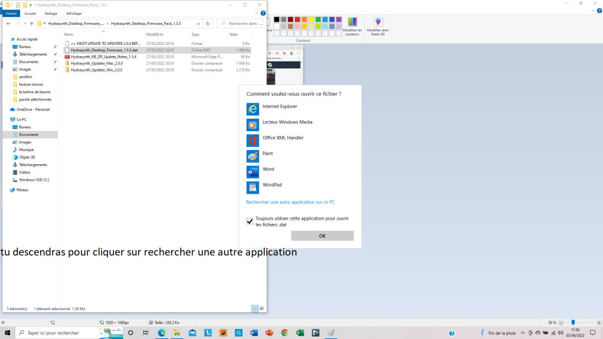The width and height of the screenshot is (603, 339).
Task: Open Task View on the taskbar
Action: 145,333
